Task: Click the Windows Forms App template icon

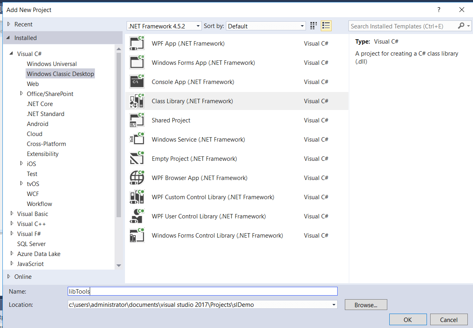Action: (137, 63)
